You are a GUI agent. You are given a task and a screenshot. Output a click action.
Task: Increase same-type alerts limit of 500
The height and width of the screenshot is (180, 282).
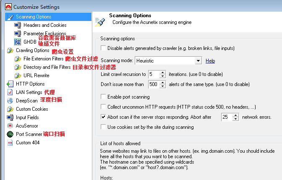click(162, 83)
